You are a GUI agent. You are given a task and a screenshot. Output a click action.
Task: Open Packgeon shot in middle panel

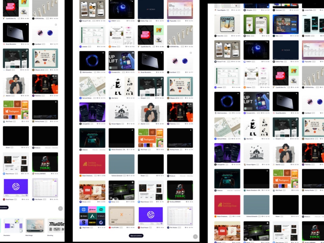pyautogui.click(x=151, y=138)
